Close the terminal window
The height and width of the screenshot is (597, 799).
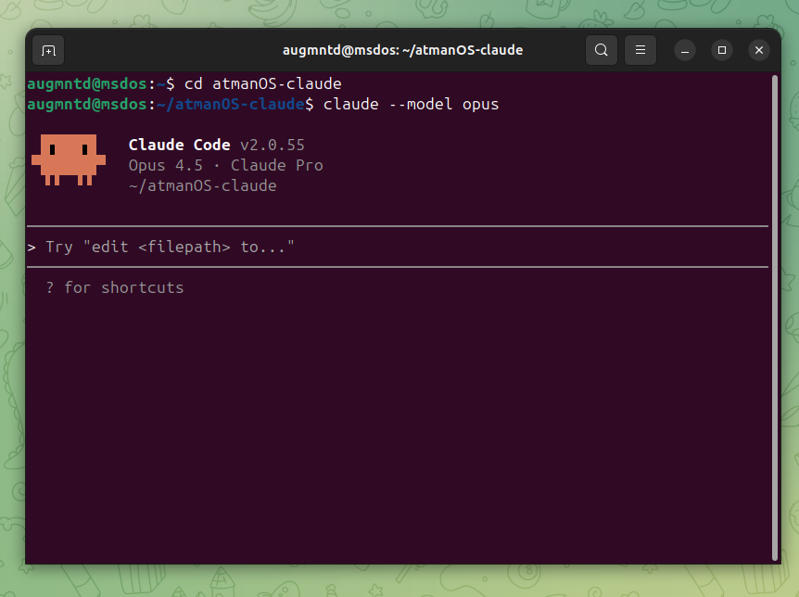point(759,50)
